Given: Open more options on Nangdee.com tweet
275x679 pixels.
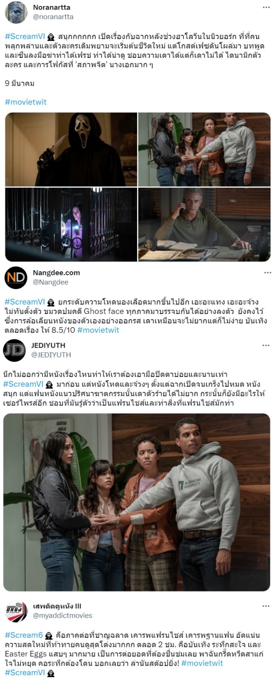Looking at the screenshot, I should click(266, 273).
